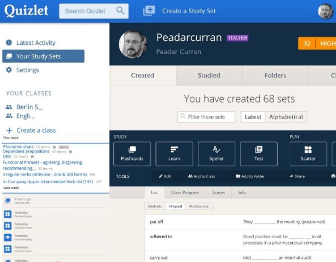The width and height of the screenshot is (336, 262).
Task: Select the term 'adhered to'
Action: pyautogui.click(x=161, y=237)
